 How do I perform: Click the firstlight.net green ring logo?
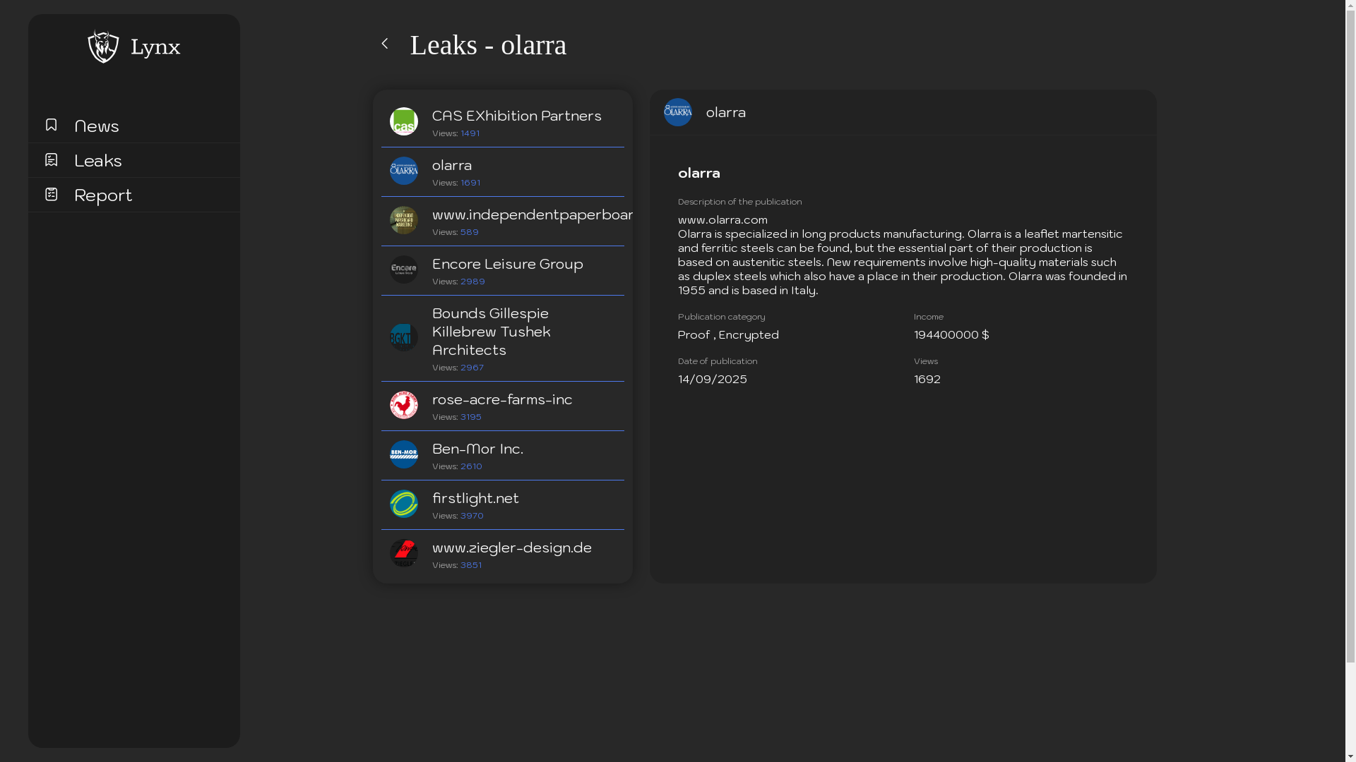pos(404,504)
